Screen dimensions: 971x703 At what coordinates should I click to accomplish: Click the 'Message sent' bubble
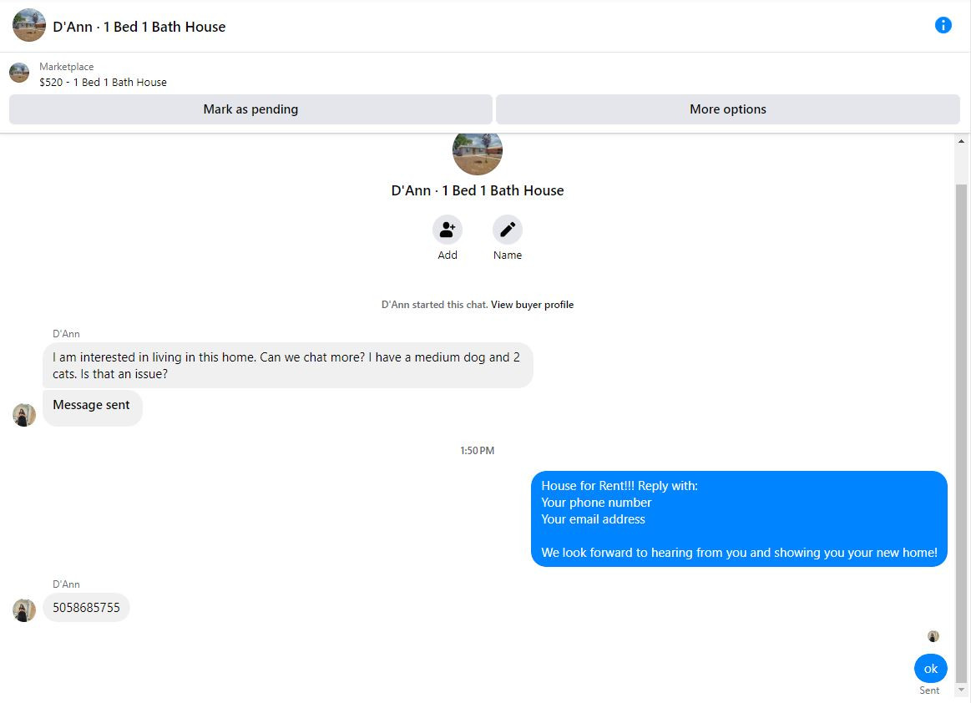[x=93, y=407]
